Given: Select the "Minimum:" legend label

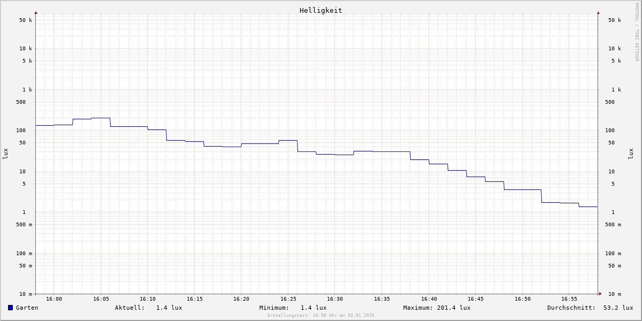Looking at the screenshot, I should [x=274, y=308].
